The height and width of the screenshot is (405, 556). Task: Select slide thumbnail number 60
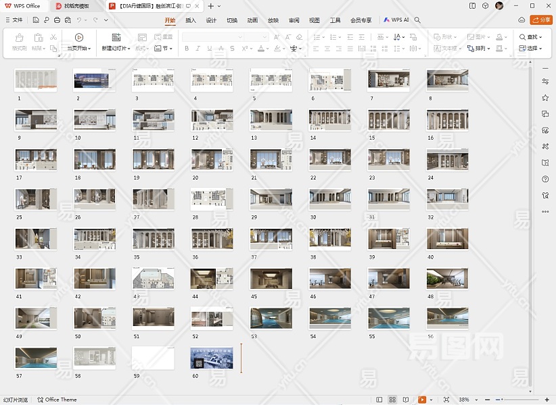(x=211, y=358)
